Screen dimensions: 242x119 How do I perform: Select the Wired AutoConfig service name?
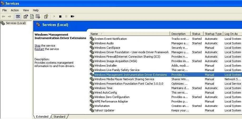(x=106, y=93)
